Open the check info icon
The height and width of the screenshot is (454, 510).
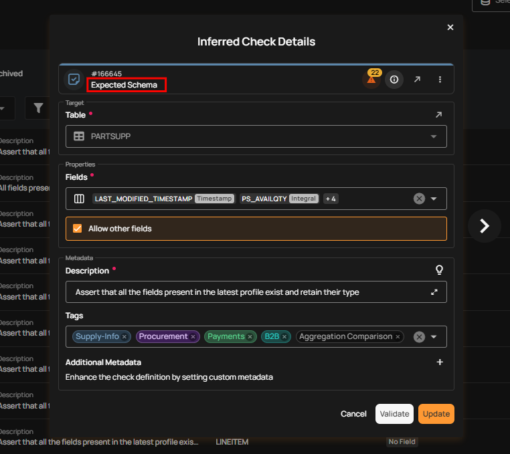click(394, 80)
